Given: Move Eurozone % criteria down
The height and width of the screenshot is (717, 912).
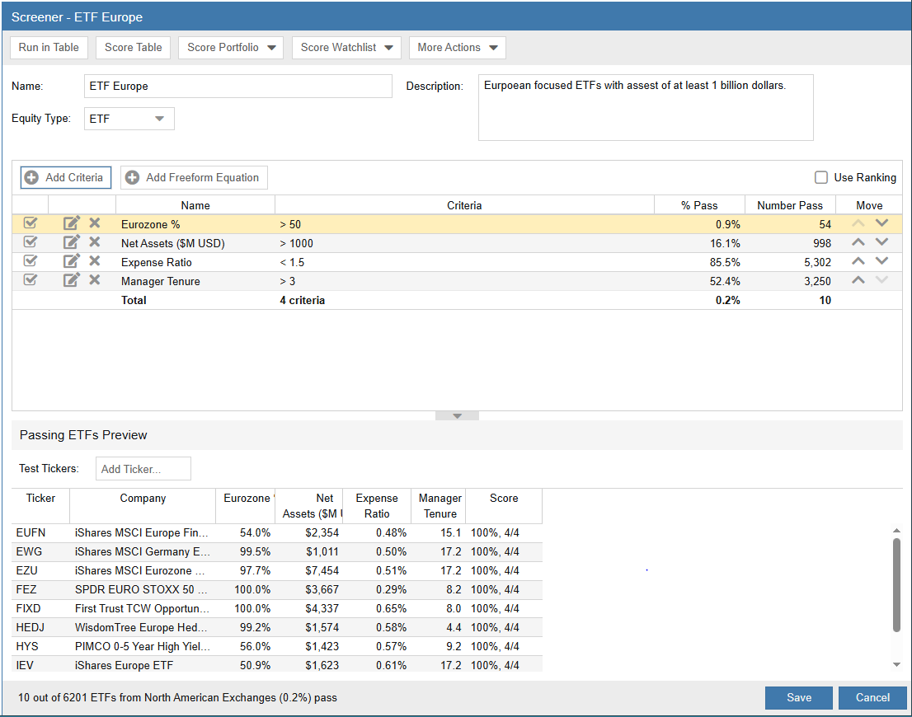Looking at the screenshot, I should pyautogui.click(x=881, y=223).
